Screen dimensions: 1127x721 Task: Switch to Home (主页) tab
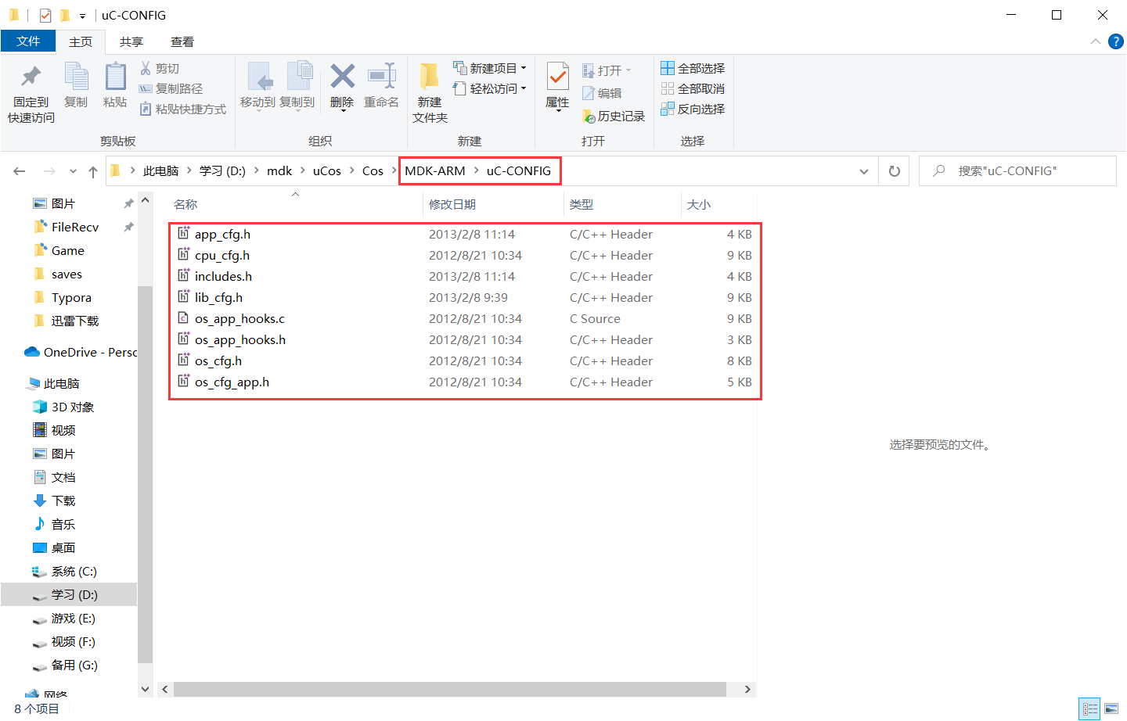[81, 41]
